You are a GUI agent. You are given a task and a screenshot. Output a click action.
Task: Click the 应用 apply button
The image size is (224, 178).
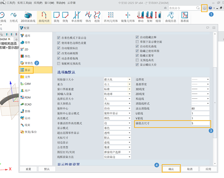coord(208,169)
